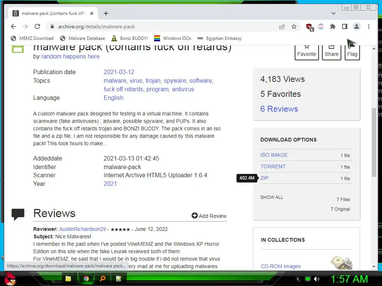382x286 pixels.
Task: Click the '4,183 Views' text
Action: 282,79
